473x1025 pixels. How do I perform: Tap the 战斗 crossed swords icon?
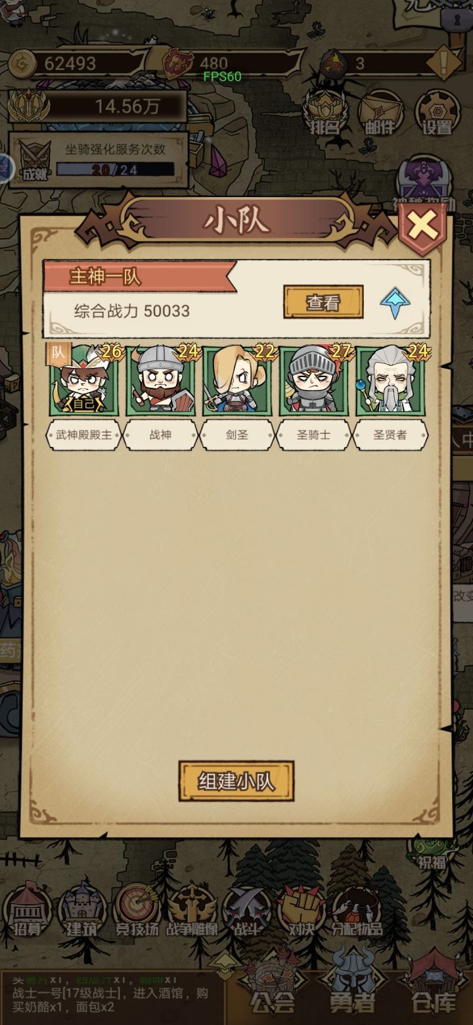[x=246, y=910]
